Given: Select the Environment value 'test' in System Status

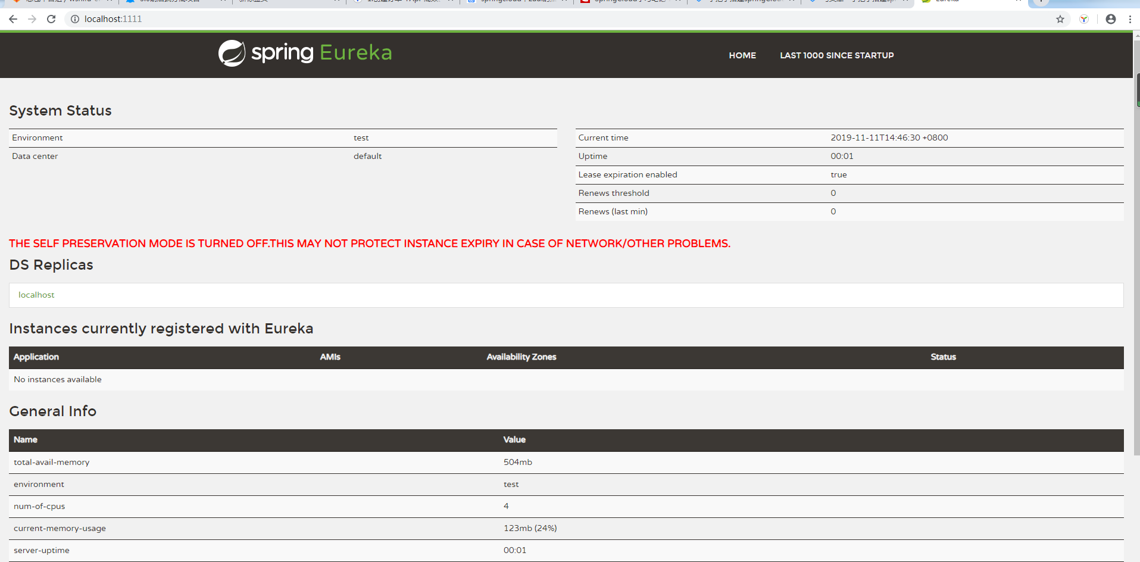Looking at the screenshot, I should (361, 138).
